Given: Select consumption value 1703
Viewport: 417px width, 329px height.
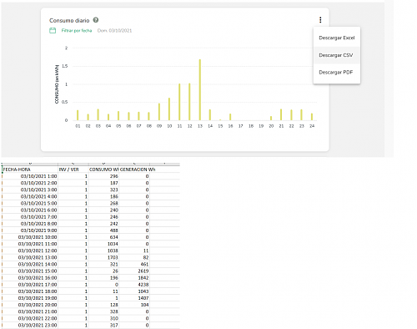Looking at the screenshot, I should pyautogui.click(x=103, y=257).
